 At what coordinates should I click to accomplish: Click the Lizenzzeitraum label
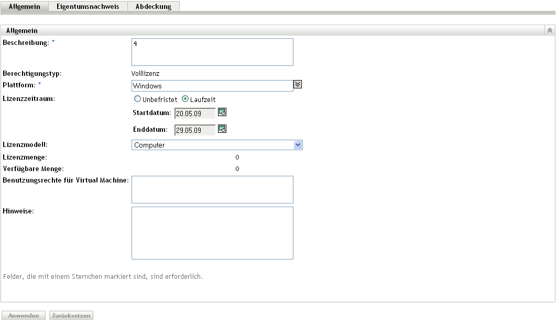29,98
